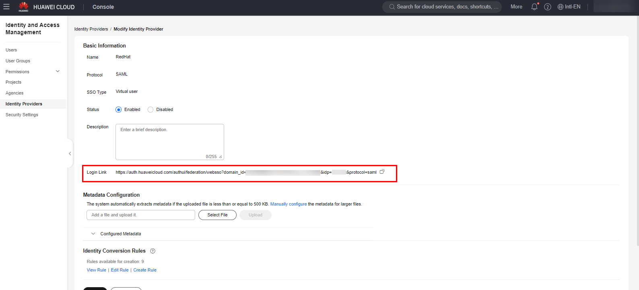Select the Disabled status option
639x290 pixels.
click(x=150, y=109)
